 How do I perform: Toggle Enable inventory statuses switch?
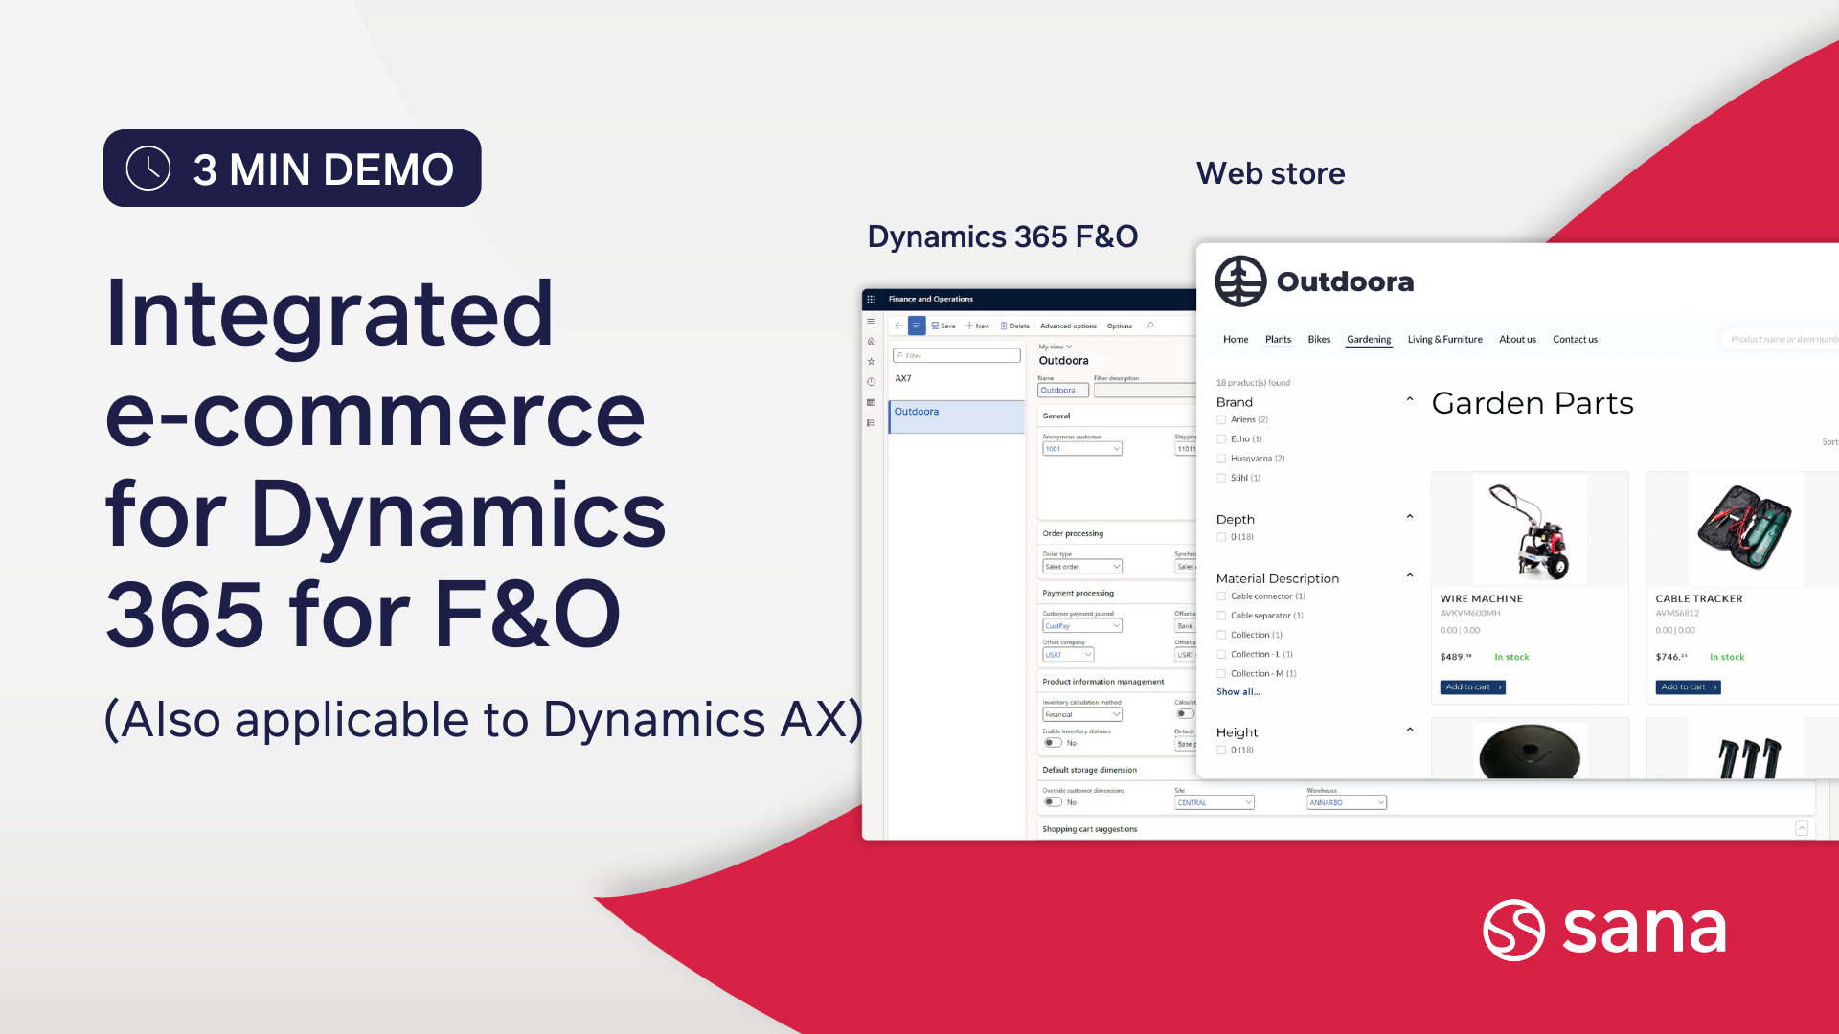(x=1053, y=743)
